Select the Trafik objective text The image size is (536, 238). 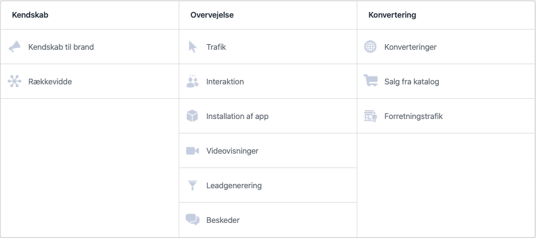pos(216,47)
